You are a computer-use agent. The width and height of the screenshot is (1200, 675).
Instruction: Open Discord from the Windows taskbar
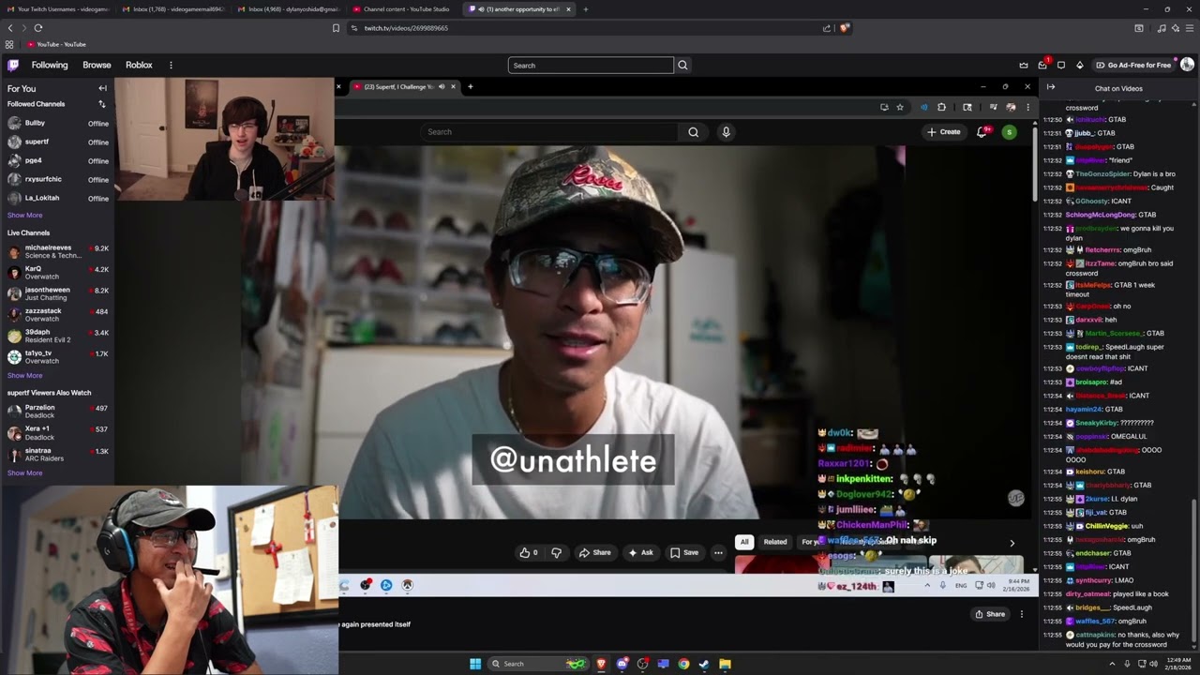click(622, 664)
